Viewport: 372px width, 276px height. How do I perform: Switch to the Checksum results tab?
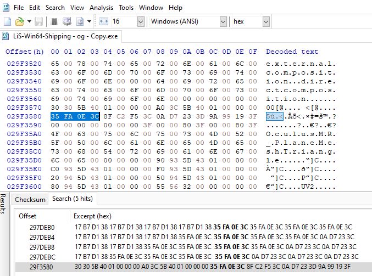pyautogui.click(x=30, y=200)
